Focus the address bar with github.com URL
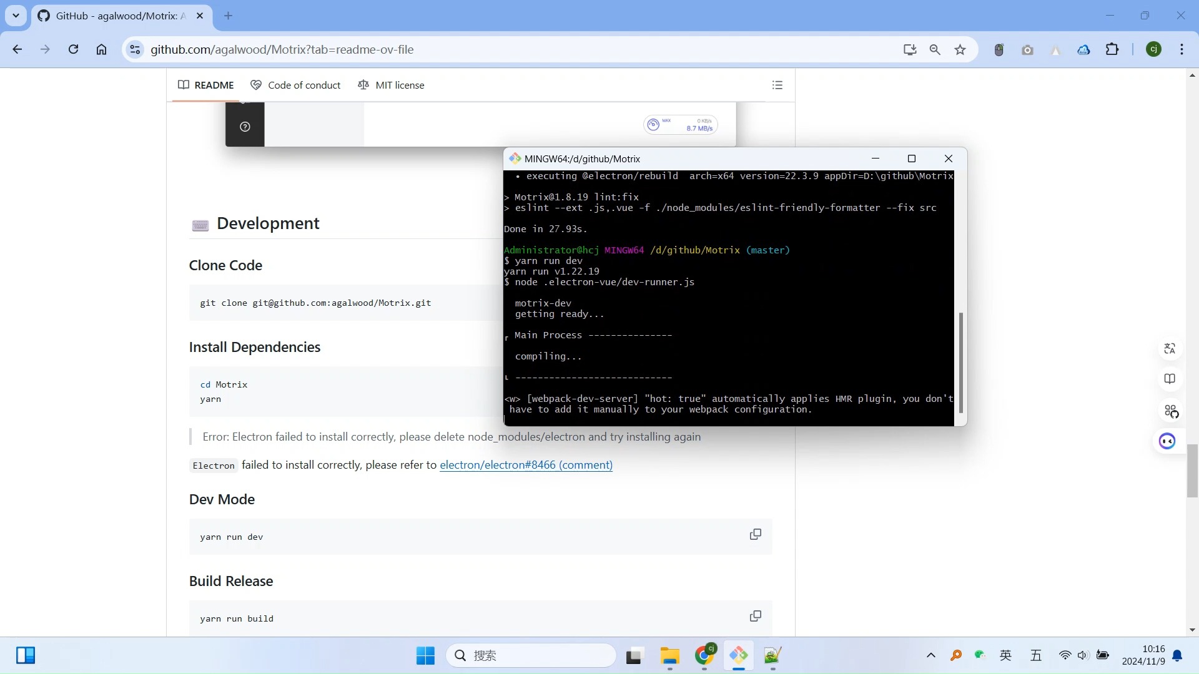1199x674 pixels. 512,49
